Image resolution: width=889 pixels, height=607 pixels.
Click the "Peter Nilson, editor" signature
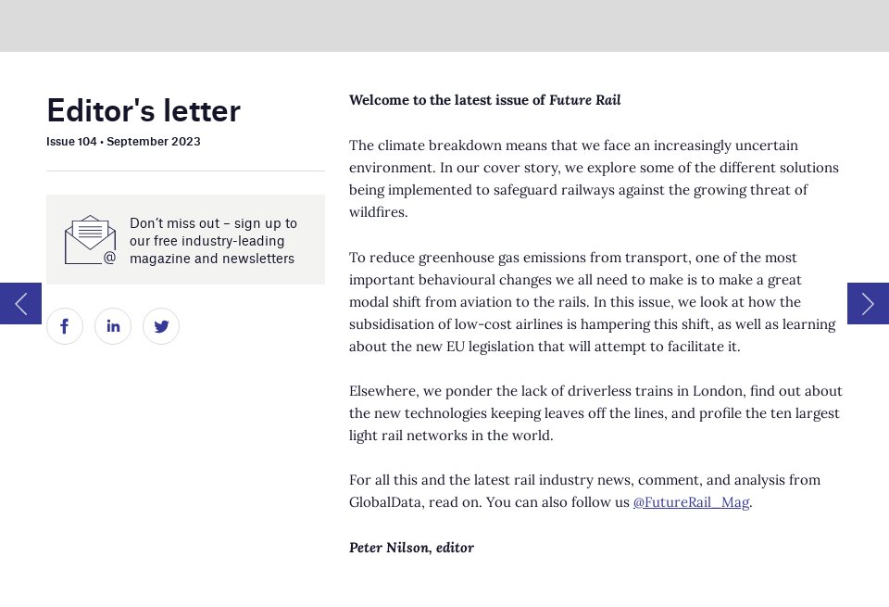(x=411, y=548)
